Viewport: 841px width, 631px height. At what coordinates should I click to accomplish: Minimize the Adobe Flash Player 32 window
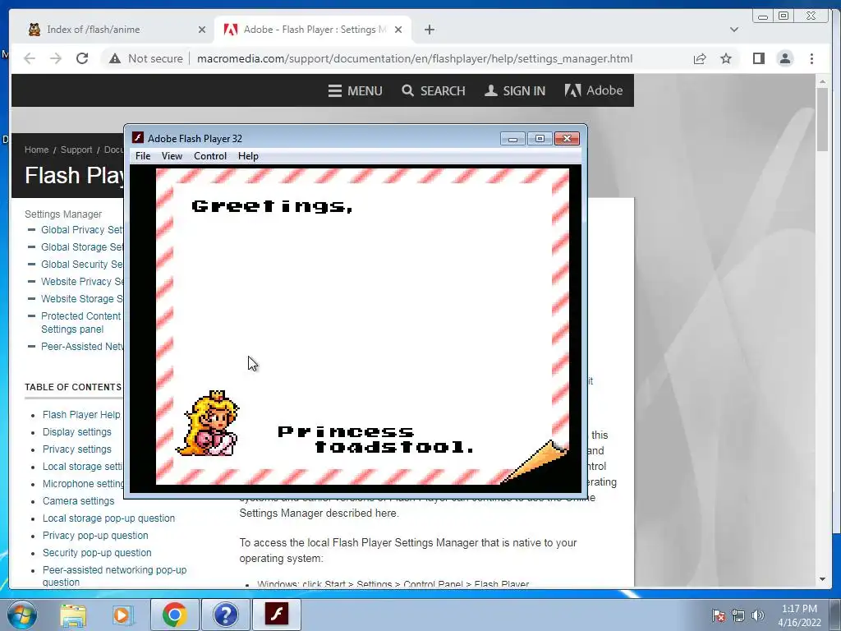(x=512, y=139)
